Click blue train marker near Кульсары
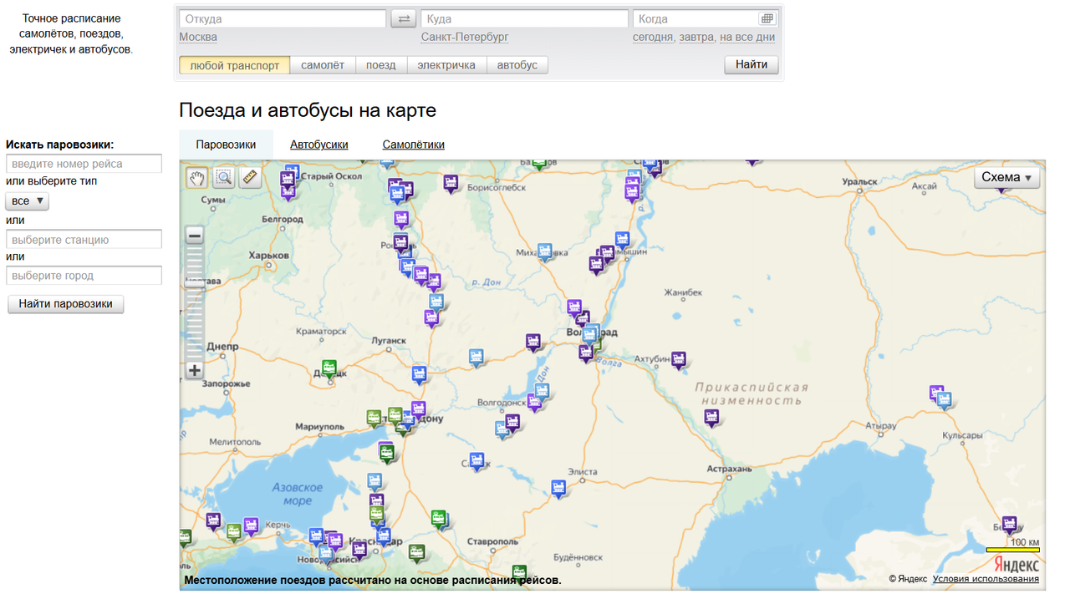Viewport: 1070px width, 604px height. click(945, 400)
